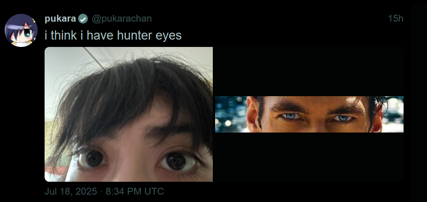
Task: Open pukara's anime profile avatar
Action: click(21, 30)
